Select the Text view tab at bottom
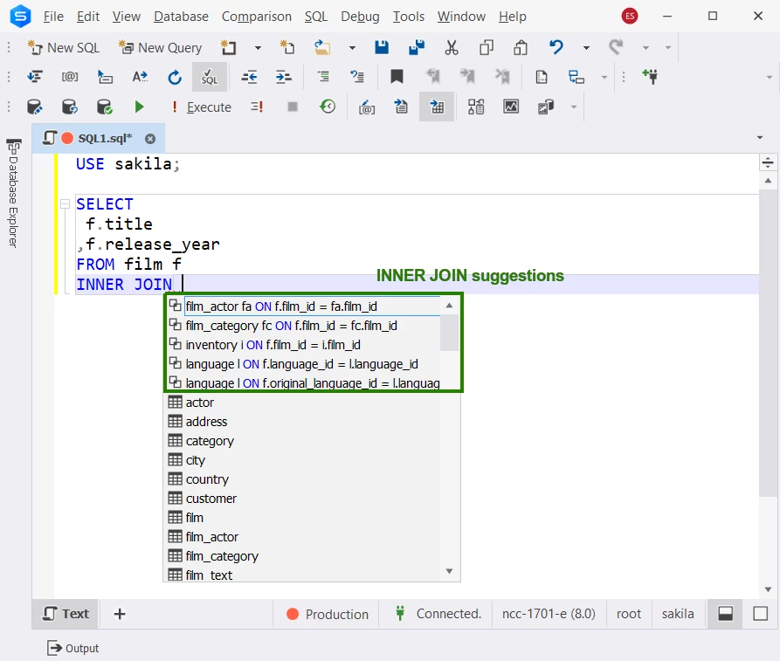 66,614
